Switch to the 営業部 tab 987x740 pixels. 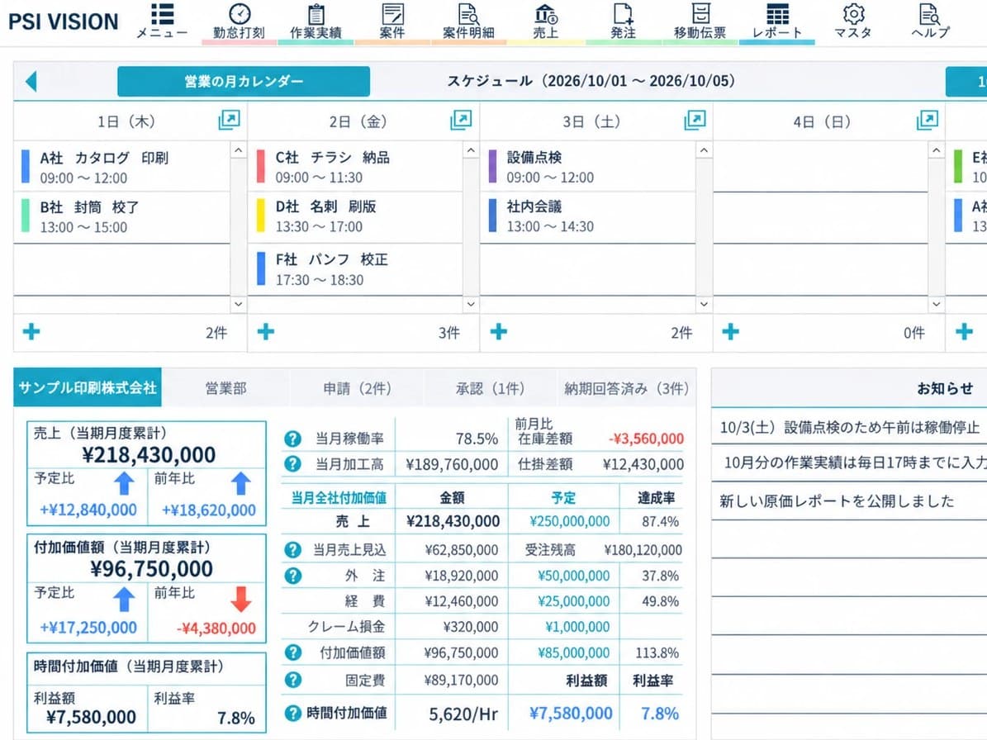(x=225, y=388)
